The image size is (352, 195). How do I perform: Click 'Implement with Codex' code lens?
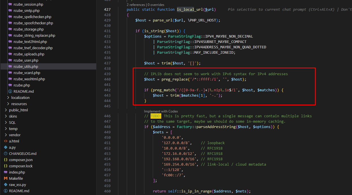coord(161,111)
